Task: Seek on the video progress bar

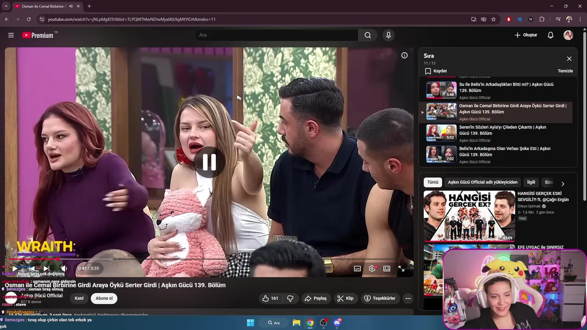Action: (x=209, y=259)
